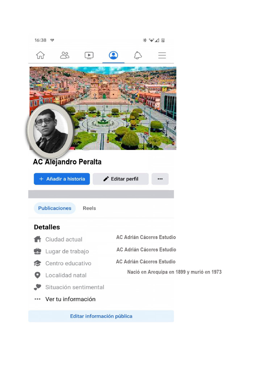This screenshot has width=278, height=370.
Task: Open the hamburger menu icon
Action: point(162,55)
